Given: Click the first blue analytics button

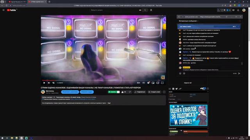Looking at the screenshot, I should tap(70, 92).
